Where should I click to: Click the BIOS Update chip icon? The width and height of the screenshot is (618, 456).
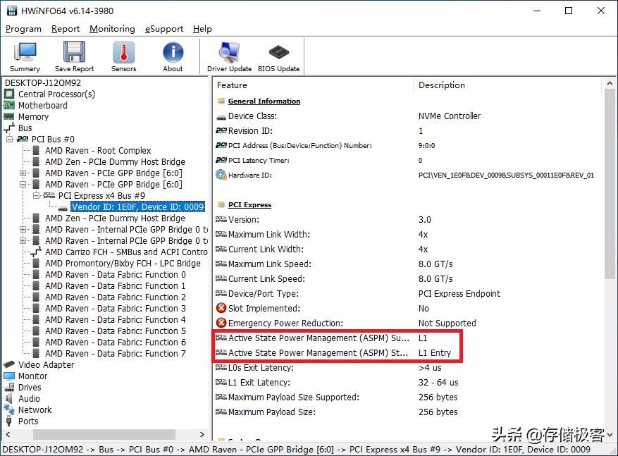[278, 56]
